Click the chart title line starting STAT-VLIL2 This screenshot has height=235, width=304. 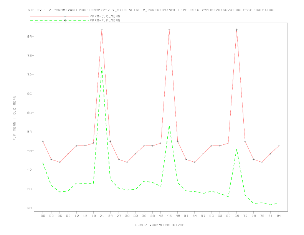coord(151,10)
